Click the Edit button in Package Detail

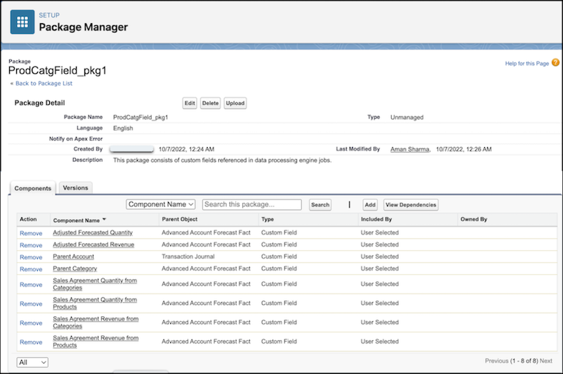click(189, 103)
